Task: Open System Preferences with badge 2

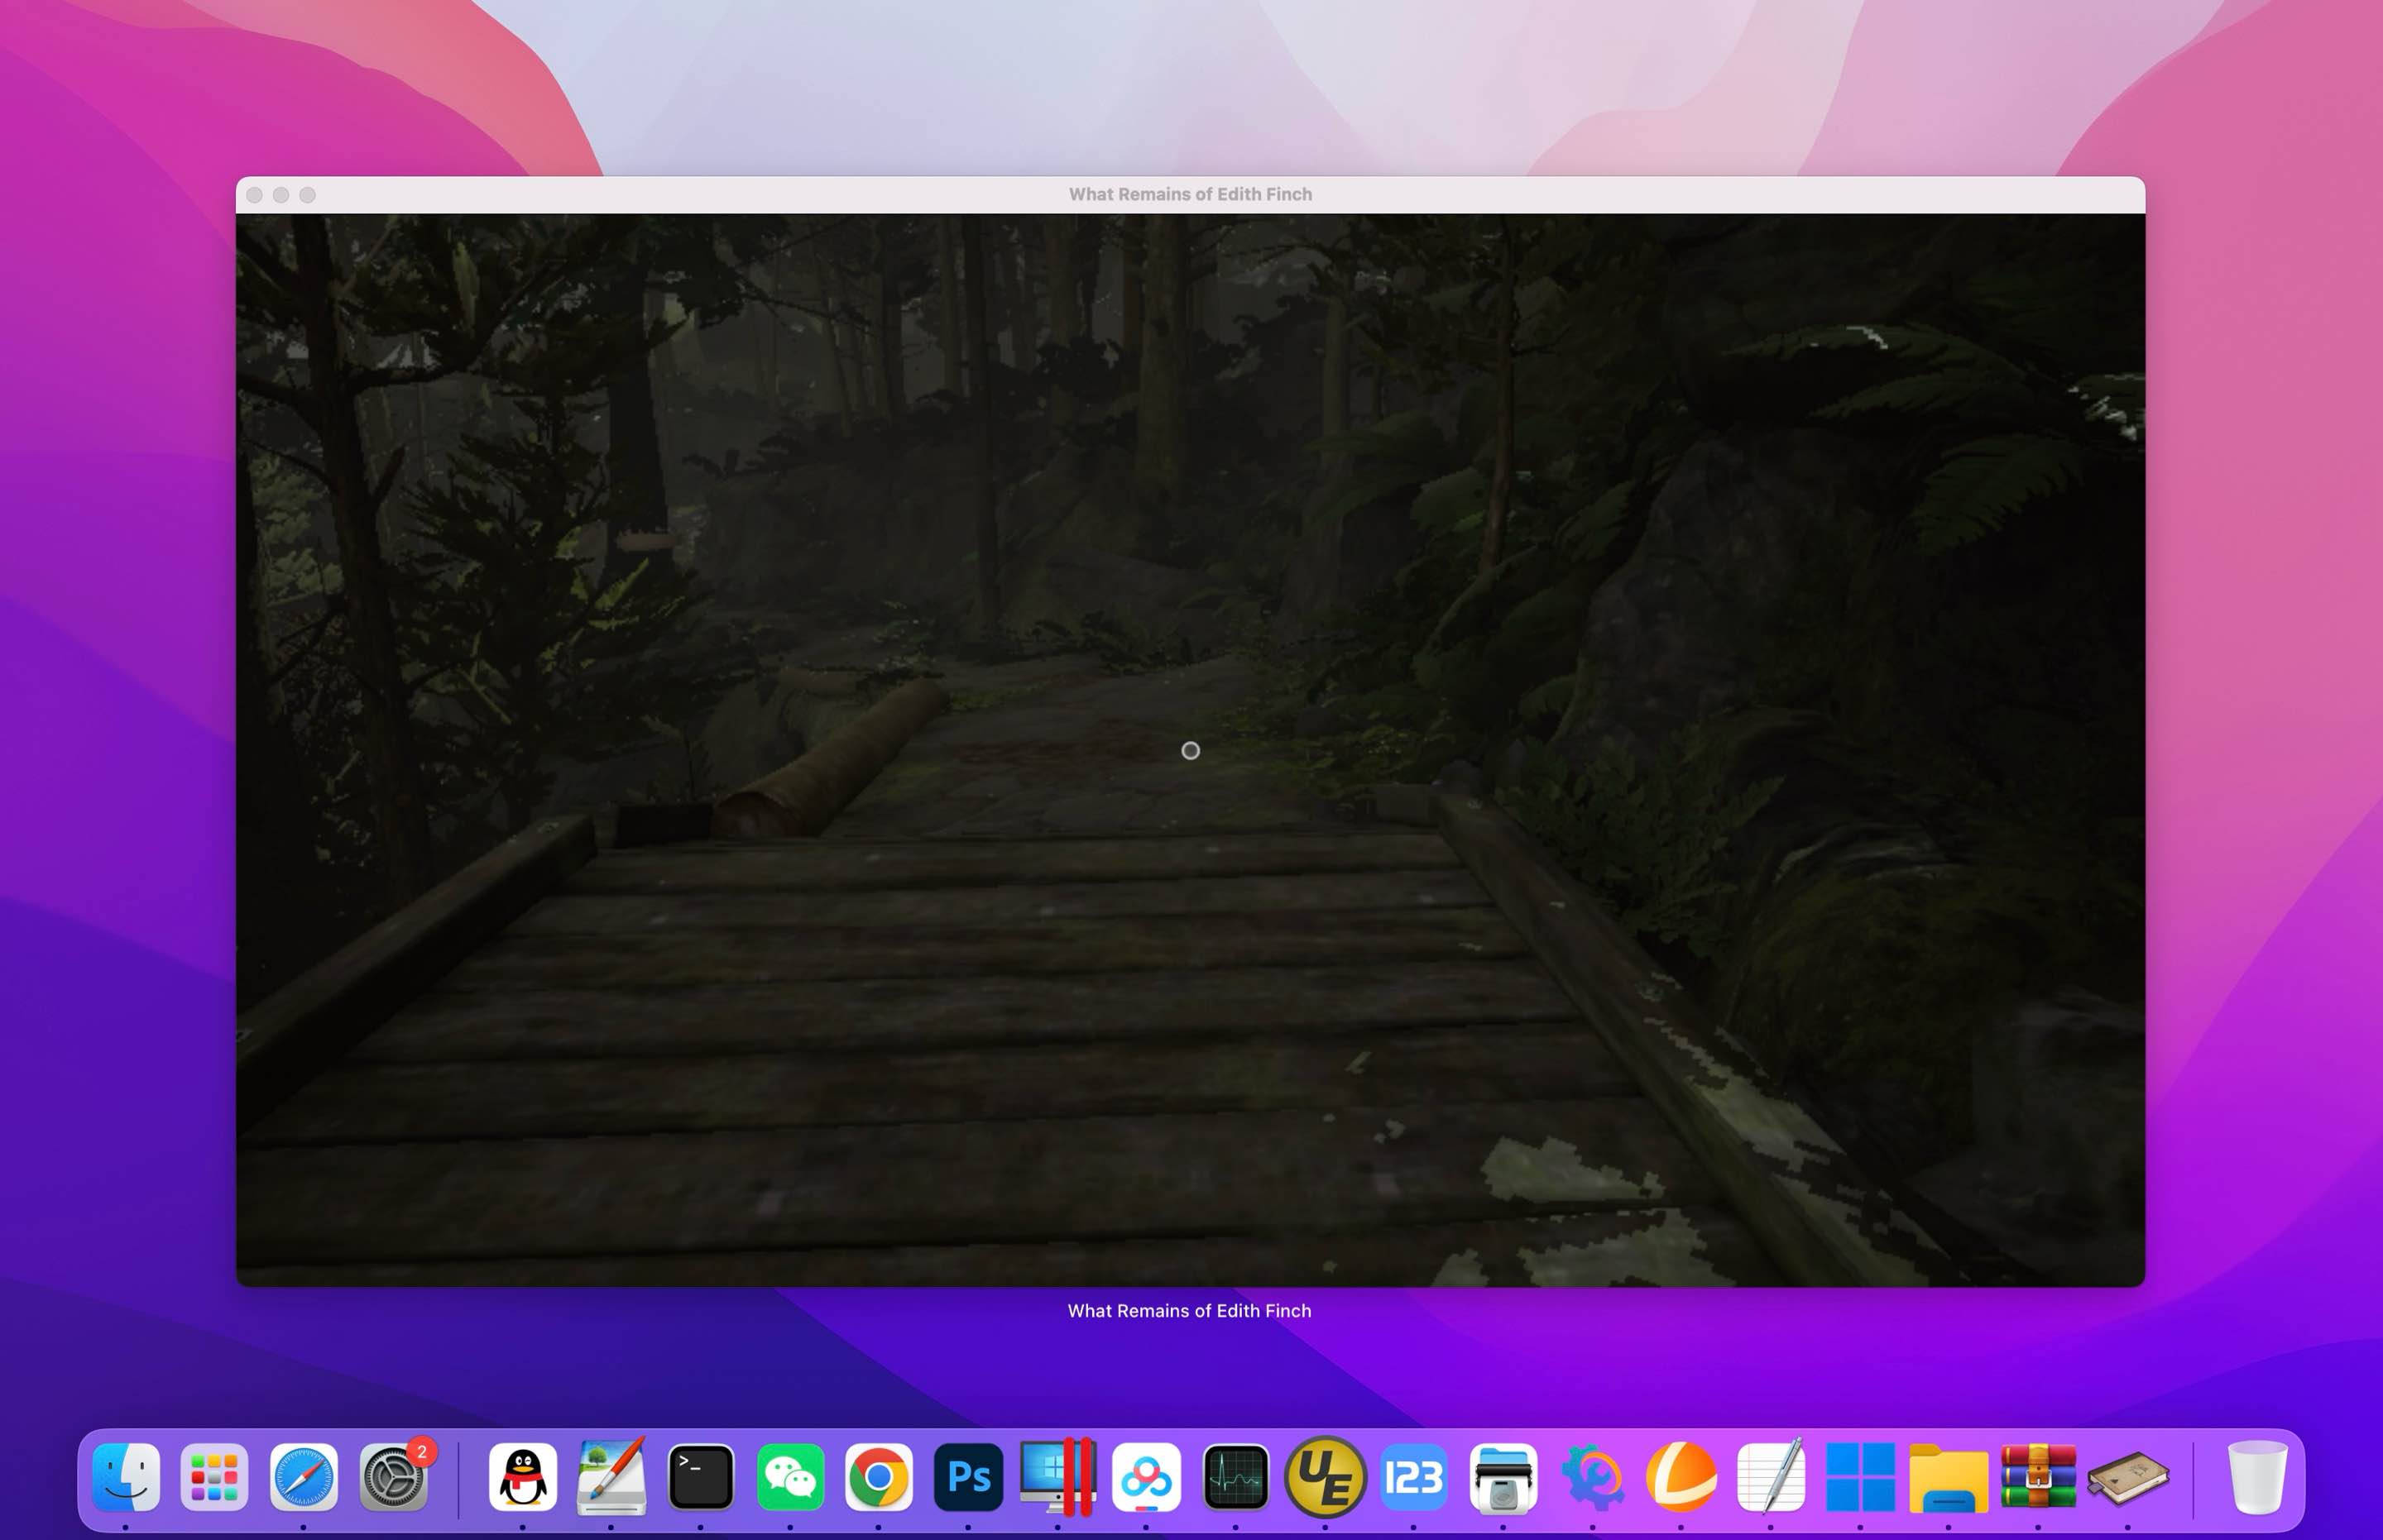Action: pos(393,1476)
